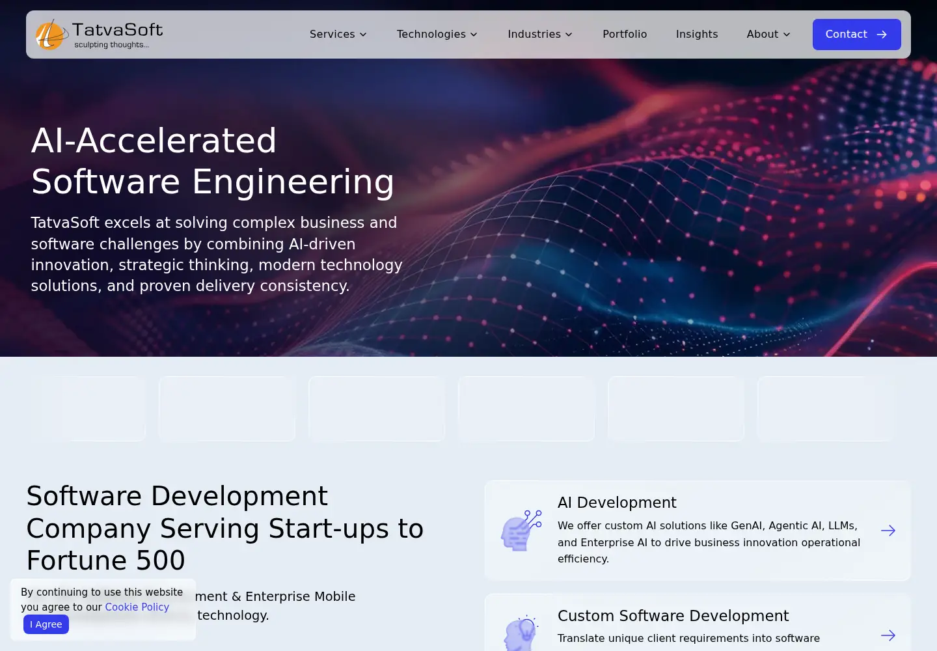
Task: Accept cookies with I Agree button
Action: 46,624
